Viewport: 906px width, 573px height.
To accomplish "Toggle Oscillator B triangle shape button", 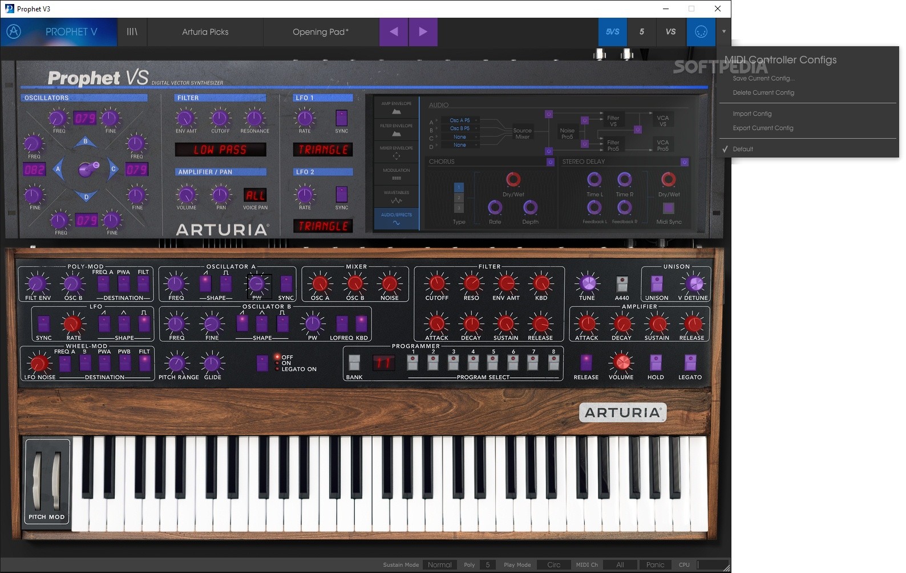I will click(x=262, y=324).
